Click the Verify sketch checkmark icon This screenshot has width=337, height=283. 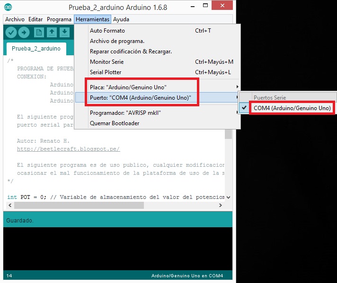(11, 33)
